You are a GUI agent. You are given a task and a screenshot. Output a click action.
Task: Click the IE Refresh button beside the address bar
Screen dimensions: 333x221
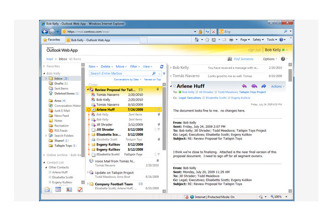207,32
